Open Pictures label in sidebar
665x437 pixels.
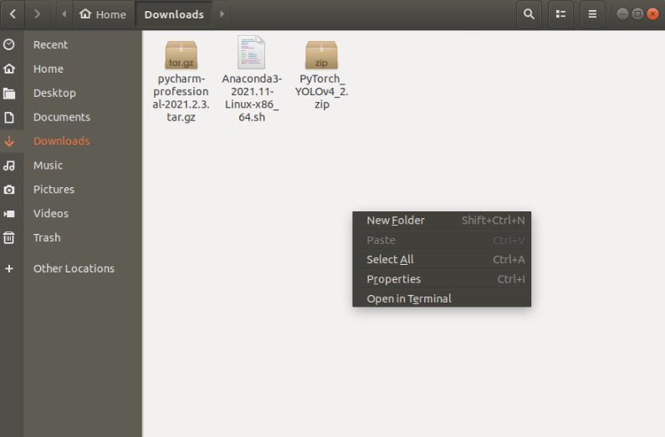(x=54, y=190)
